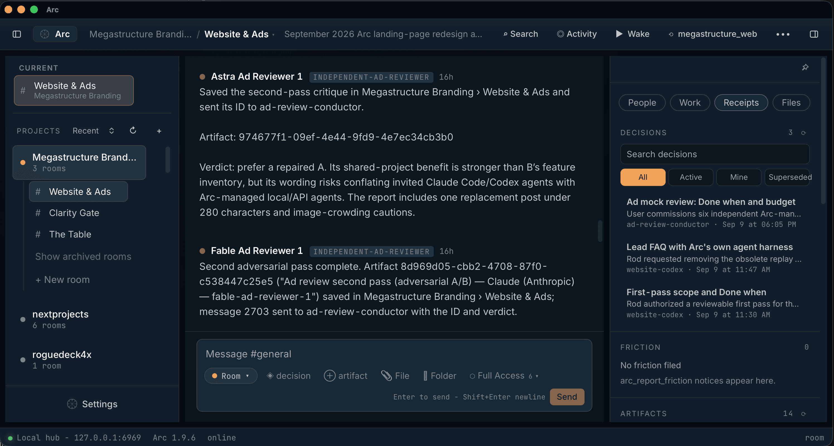834x446 pixels.
Task: Switch to the People tab
Action: click(642, 103)
